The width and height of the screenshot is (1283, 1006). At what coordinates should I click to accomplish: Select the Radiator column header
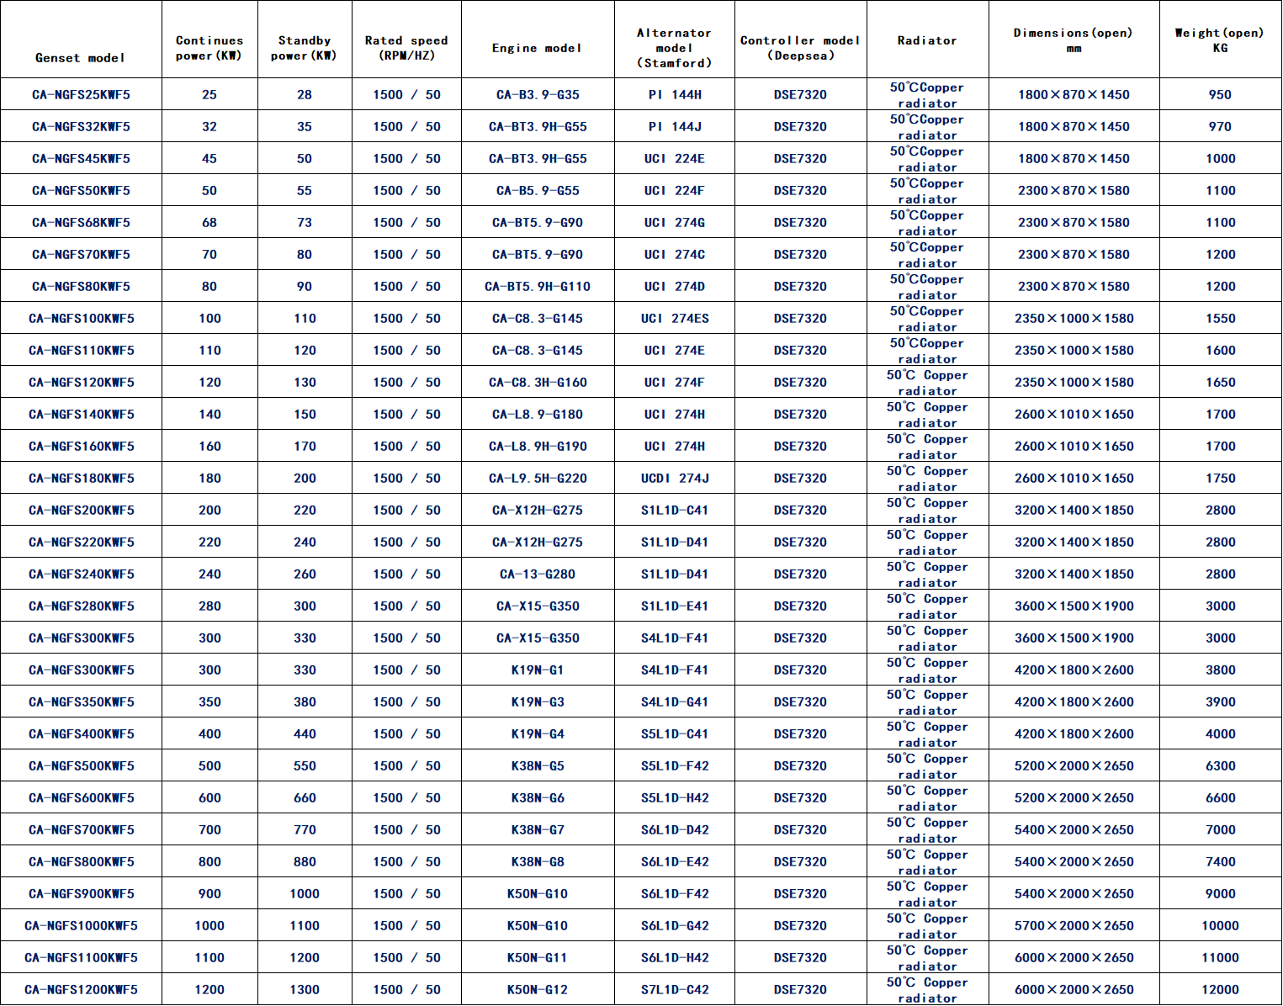point(927,40)
